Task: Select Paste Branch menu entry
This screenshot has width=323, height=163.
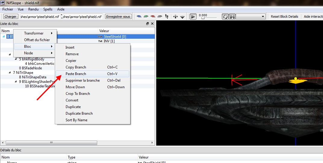Action: click(92, 74)
